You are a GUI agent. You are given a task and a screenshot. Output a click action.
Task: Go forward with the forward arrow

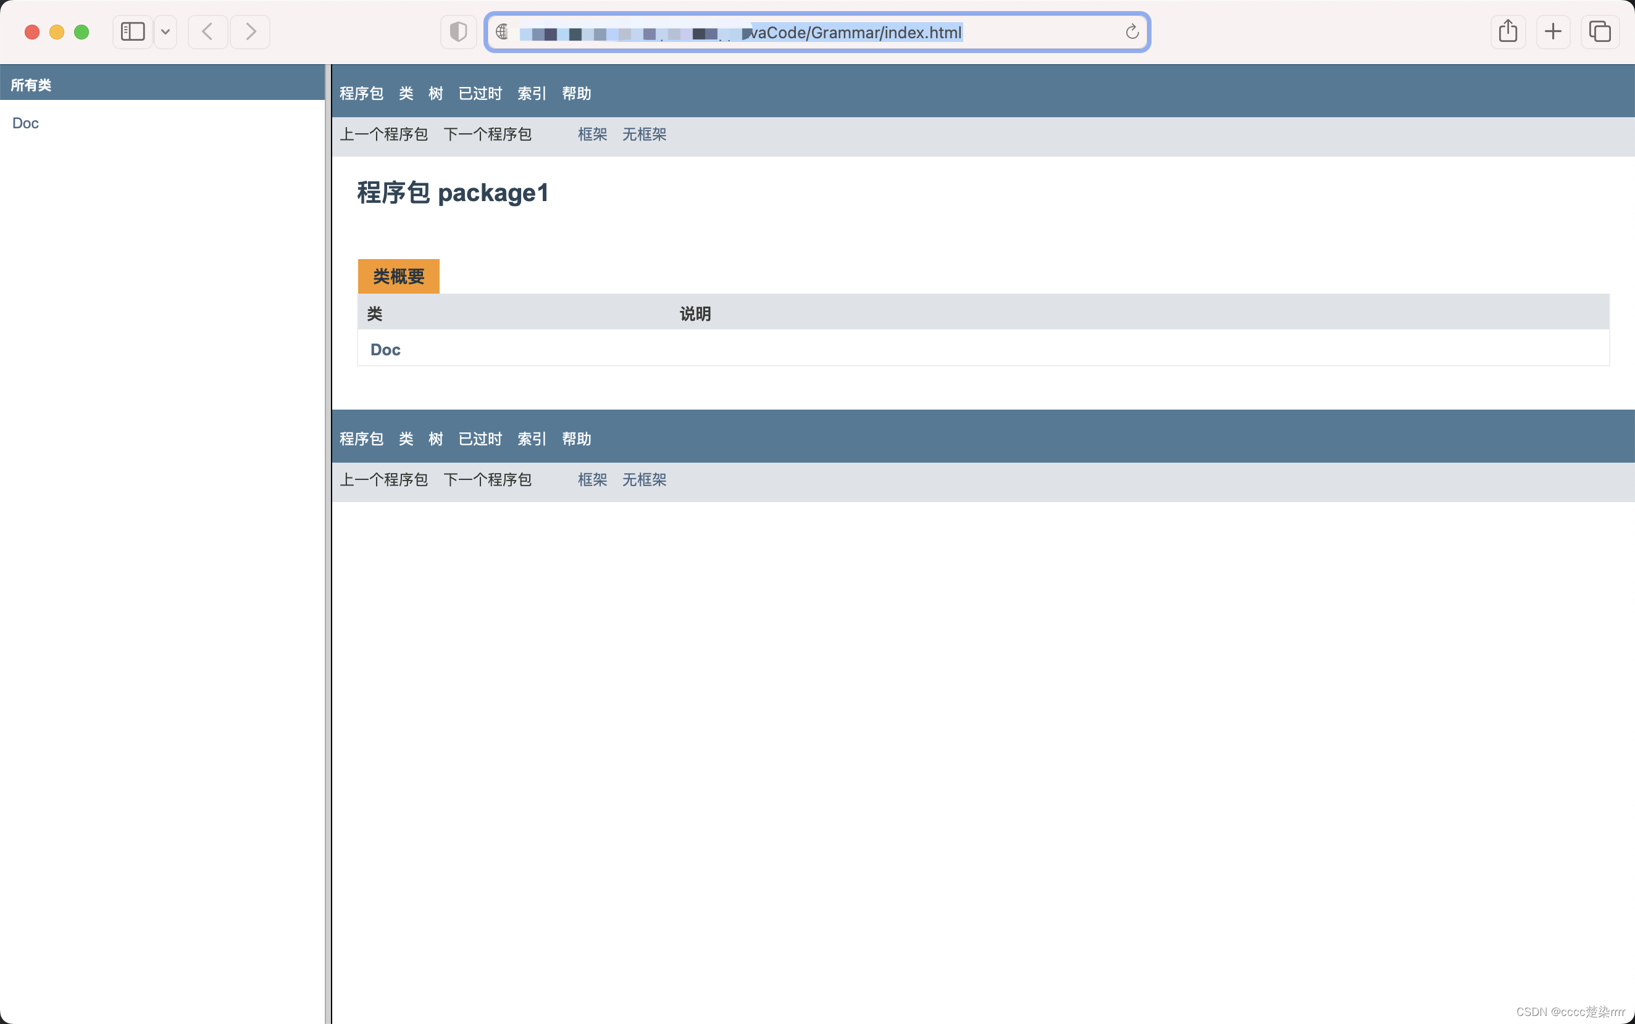click(250, 32)
